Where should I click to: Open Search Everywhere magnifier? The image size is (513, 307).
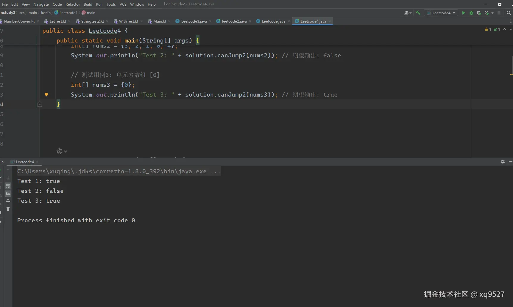click(x=509, y=13)
